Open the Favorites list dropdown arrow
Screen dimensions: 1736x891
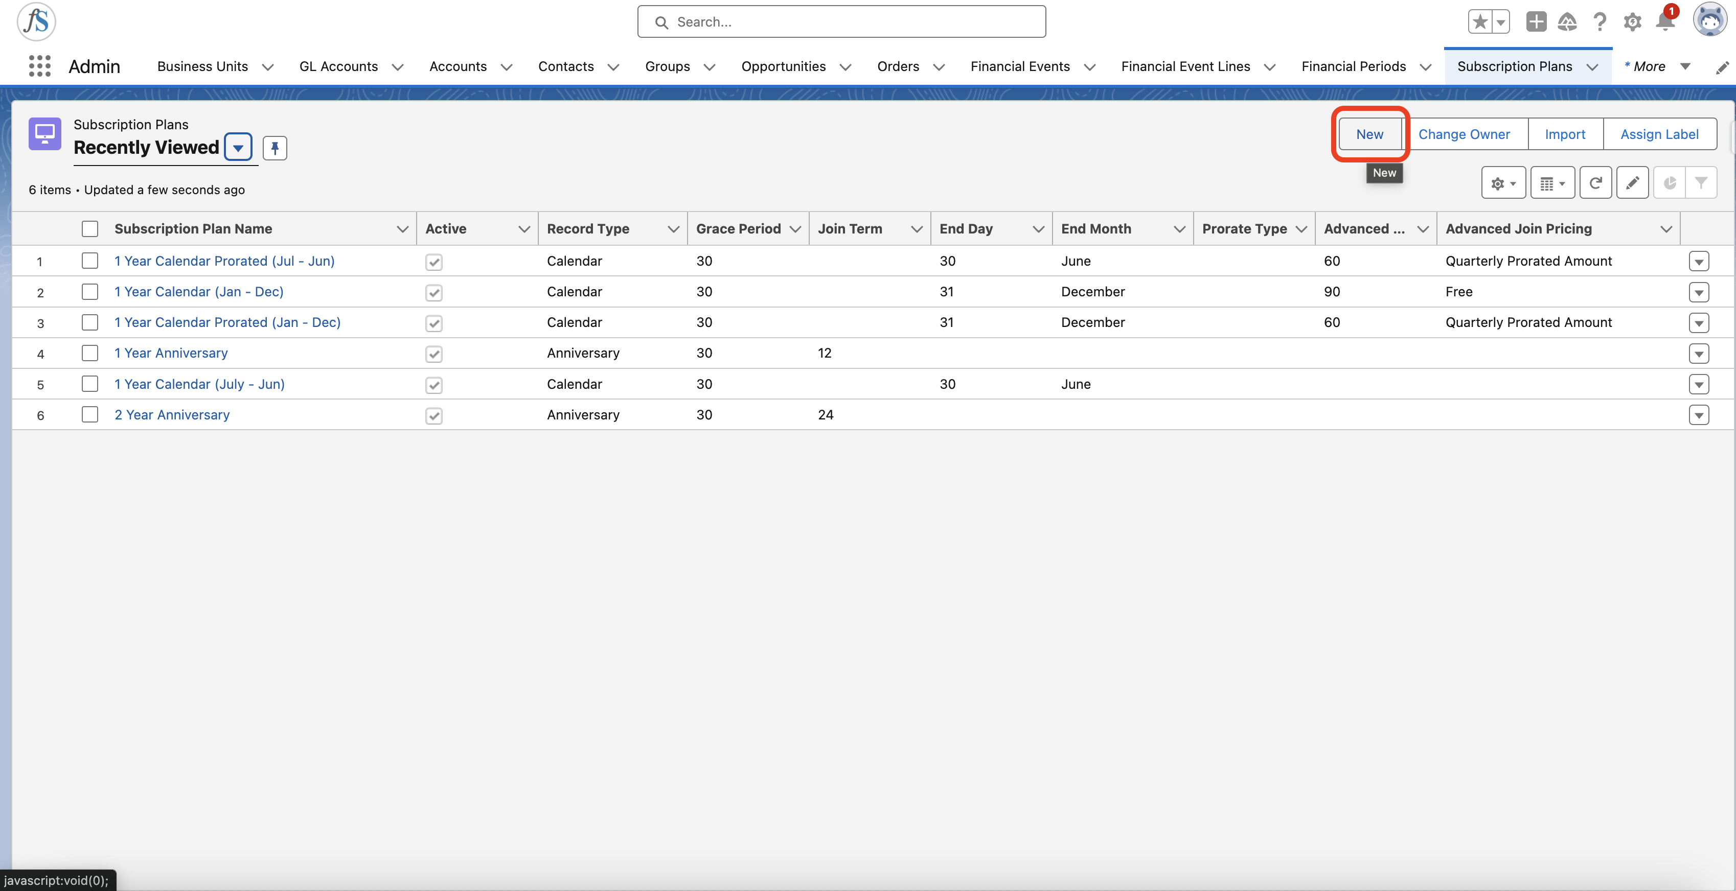[1501, 21]
